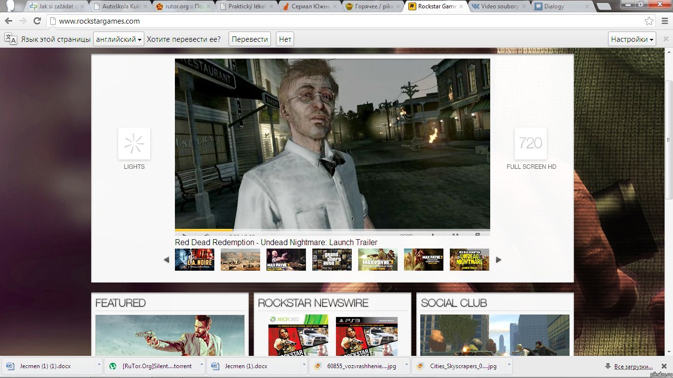Select the Max Payne 3 Multiplayer Part One thumbnail

coord(424,259)
